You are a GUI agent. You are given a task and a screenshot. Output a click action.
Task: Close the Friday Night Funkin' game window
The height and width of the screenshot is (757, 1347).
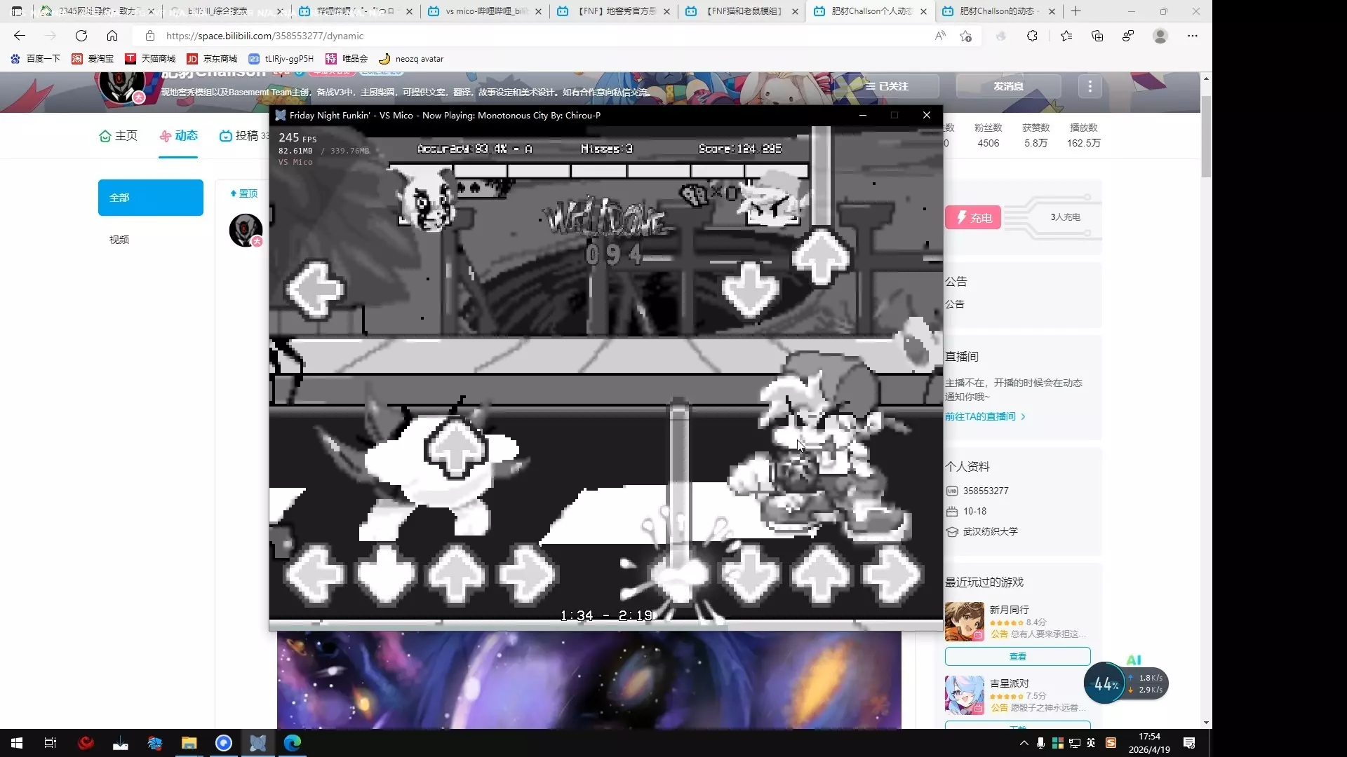[x=927, y=116]
